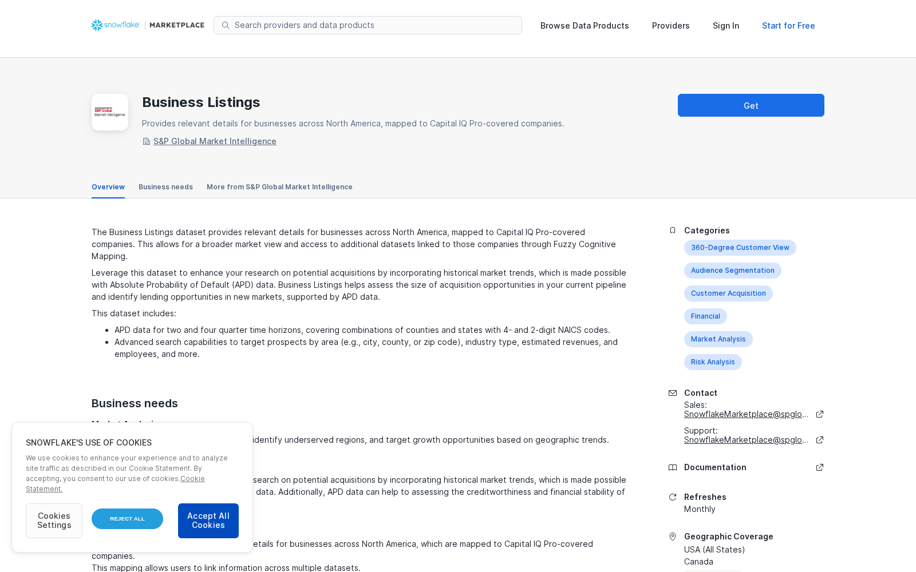Click the Sales SnowflakeMarketplace email link
This screenshot has height=572, width=916.
746,414
